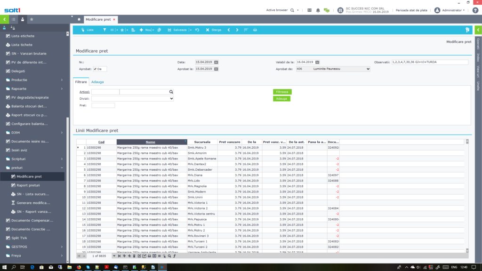Open the Divizii dropdown
The width and height of the screenshot is (482, 271).
click(x=171, y=99)
